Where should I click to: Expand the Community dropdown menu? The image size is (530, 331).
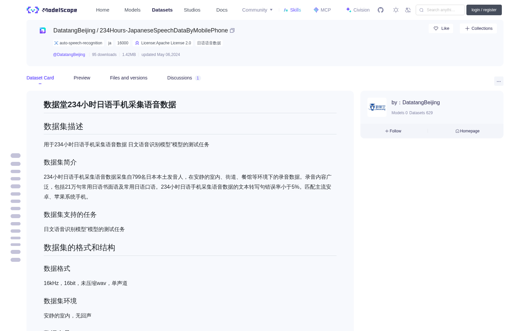[257, 10]
